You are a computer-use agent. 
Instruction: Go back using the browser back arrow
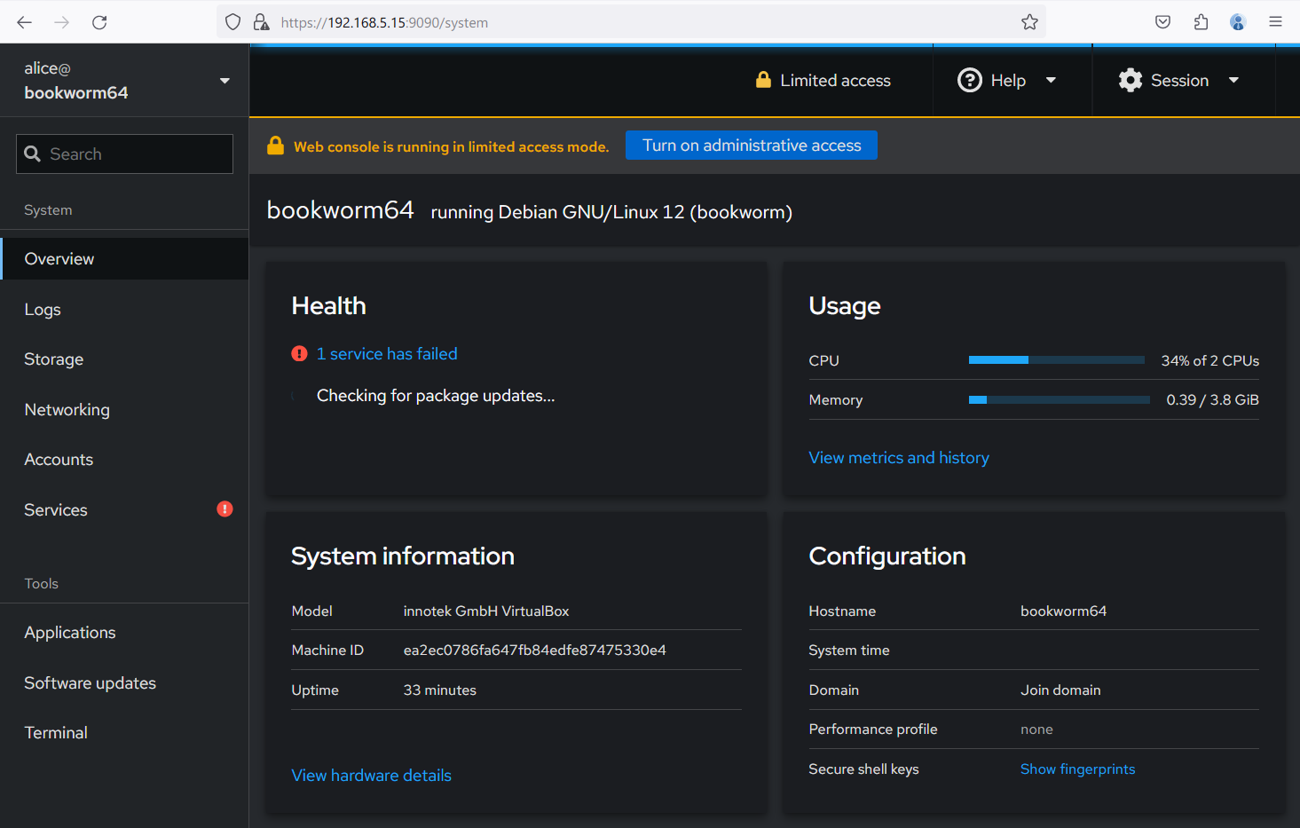pos(25,22)
